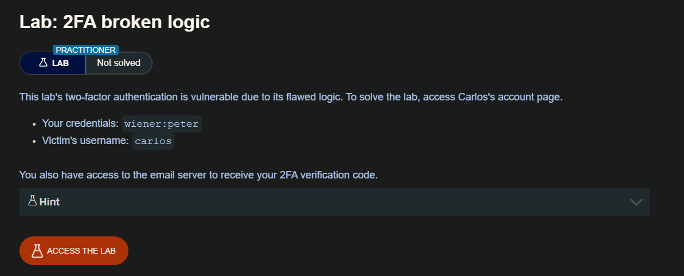Click the wiener:peter credentials code
Viewport: 684px width, 276px height.
point(161,124)
